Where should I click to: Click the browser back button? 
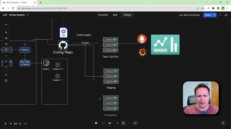(x=3, y=8)
